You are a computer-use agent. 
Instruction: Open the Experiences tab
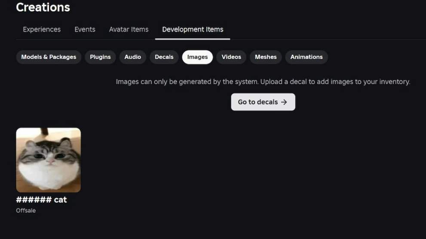coord(42,30)
